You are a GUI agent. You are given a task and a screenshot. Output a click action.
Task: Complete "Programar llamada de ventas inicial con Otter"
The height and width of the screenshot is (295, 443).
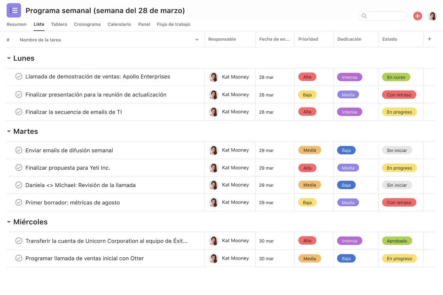(x=19, y=258)
